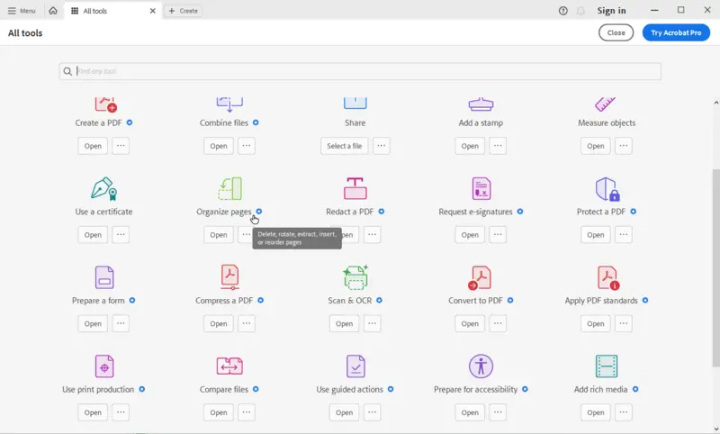720x434 pixels.
Task: Click the Apply PDF standards icon
Action: [x=608, y=277]
